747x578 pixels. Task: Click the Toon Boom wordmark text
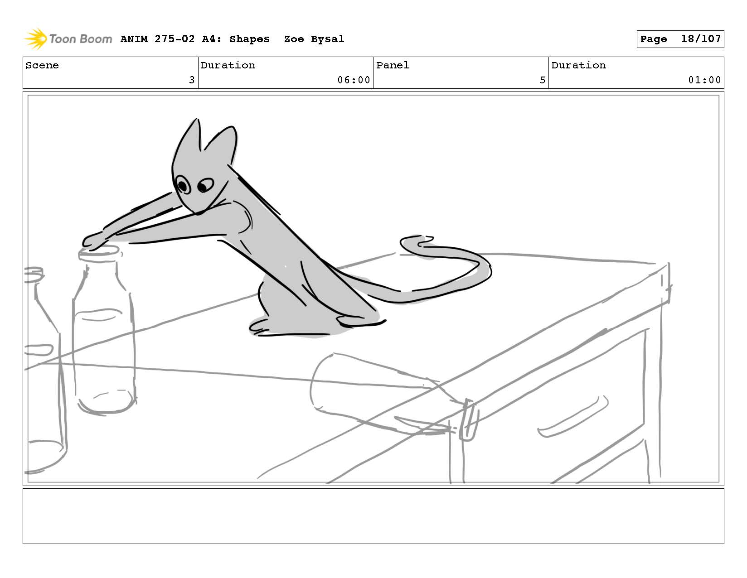[x=80, y=39]
